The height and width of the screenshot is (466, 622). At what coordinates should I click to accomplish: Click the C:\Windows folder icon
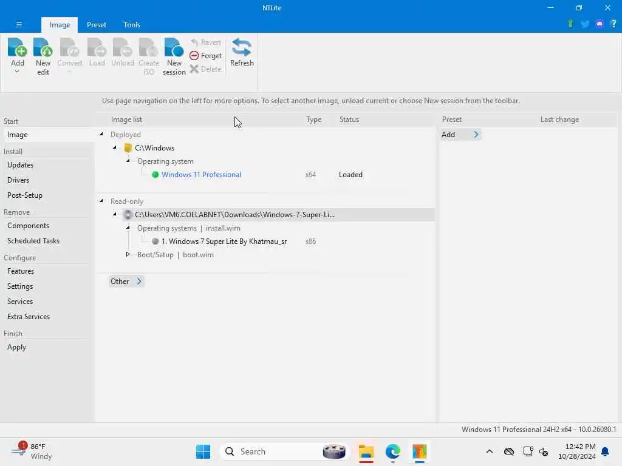point(128,148)
